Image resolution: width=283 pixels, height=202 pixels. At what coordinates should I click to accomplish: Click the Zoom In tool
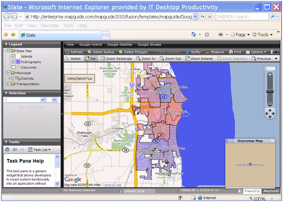pyautogui.click(x=146, y=59)
